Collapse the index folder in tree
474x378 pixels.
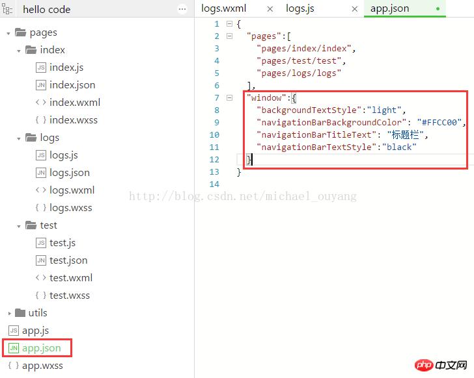tap(19, 50)
